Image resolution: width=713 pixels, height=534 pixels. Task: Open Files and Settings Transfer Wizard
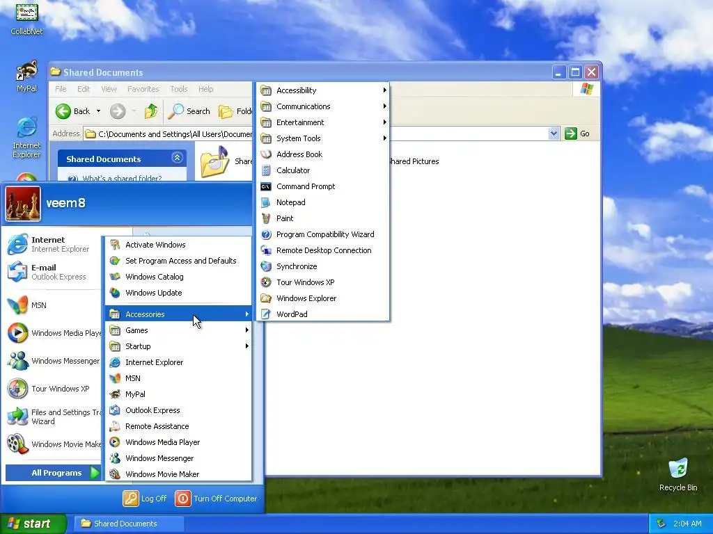53,416
